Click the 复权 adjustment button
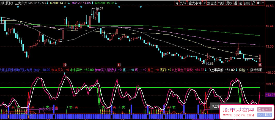 (229, 3)
